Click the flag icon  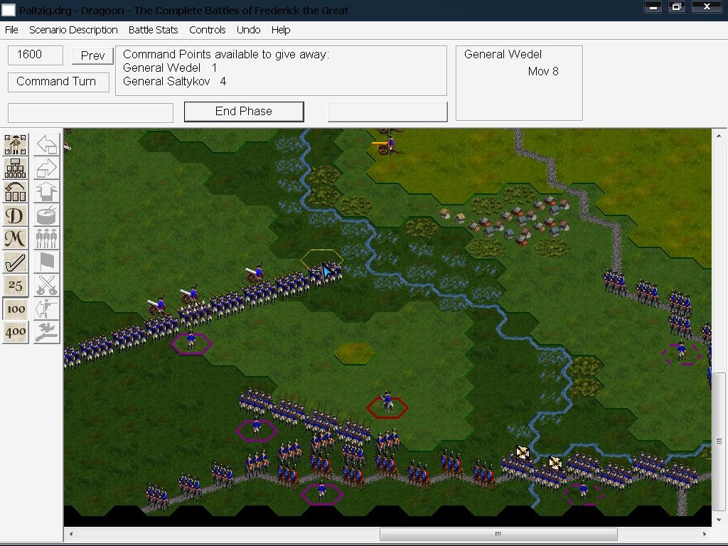pyautogui.click(x=47, y=262)
